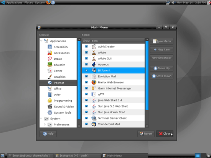Click Items list scroll up arrow
Viewport: 211px width, 158px height.
(147, 40)
